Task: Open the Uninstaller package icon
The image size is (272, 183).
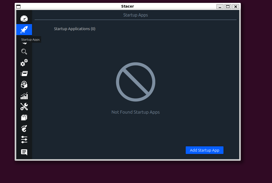Action: (24, 85)
